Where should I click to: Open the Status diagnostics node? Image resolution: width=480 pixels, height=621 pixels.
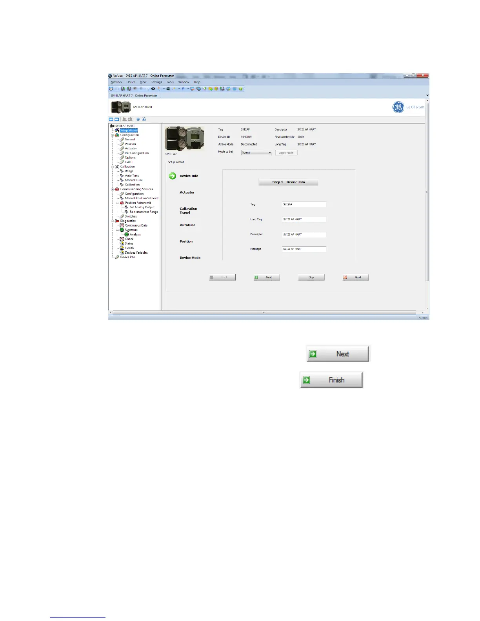pos(129,243)
